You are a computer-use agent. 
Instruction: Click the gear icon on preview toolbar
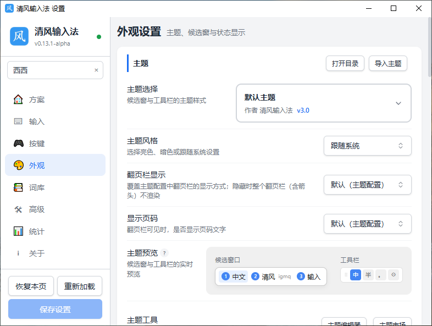394,275
